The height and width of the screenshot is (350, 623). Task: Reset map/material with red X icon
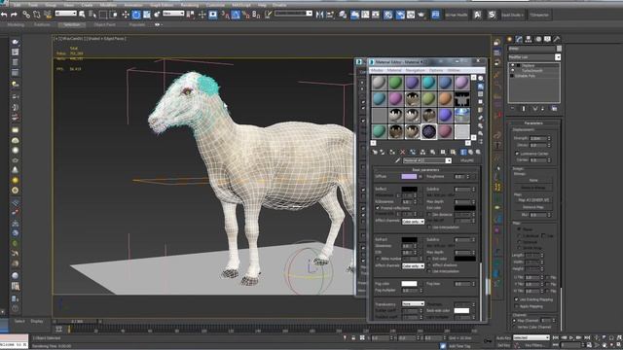pos(402,152)
